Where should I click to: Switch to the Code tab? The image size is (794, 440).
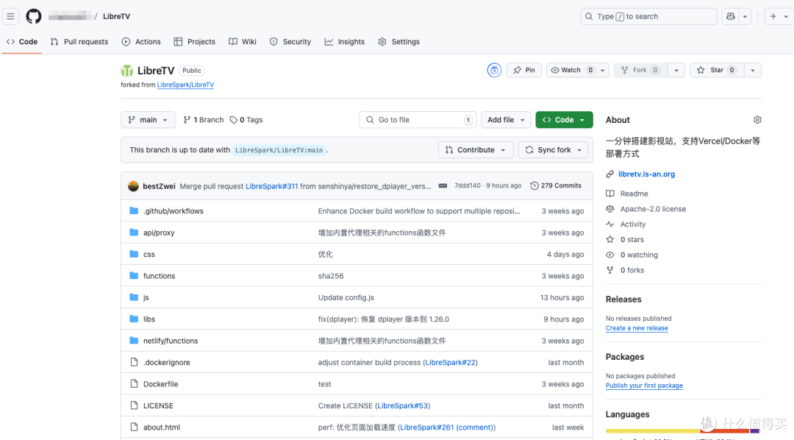[22, 41]
